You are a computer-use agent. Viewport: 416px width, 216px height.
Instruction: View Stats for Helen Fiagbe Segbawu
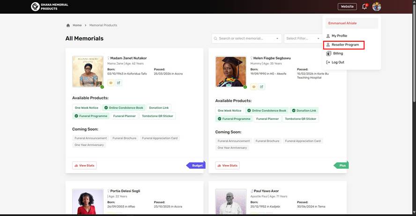pos(227,165)
